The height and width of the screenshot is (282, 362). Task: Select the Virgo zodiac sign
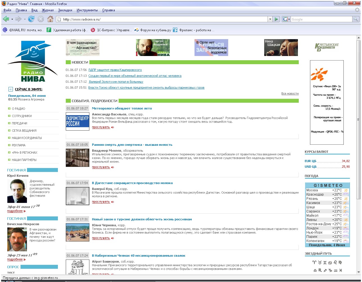coord(341,263)
